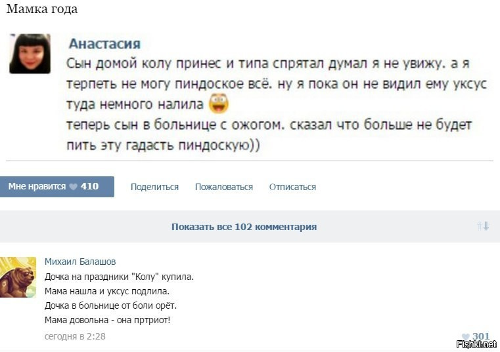Expand "Показать все 102 комментария"

244,227
